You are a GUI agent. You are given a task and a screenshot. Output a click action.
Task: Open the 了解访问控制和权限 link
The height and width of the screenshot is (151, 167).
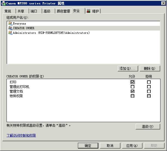point(21,135)
